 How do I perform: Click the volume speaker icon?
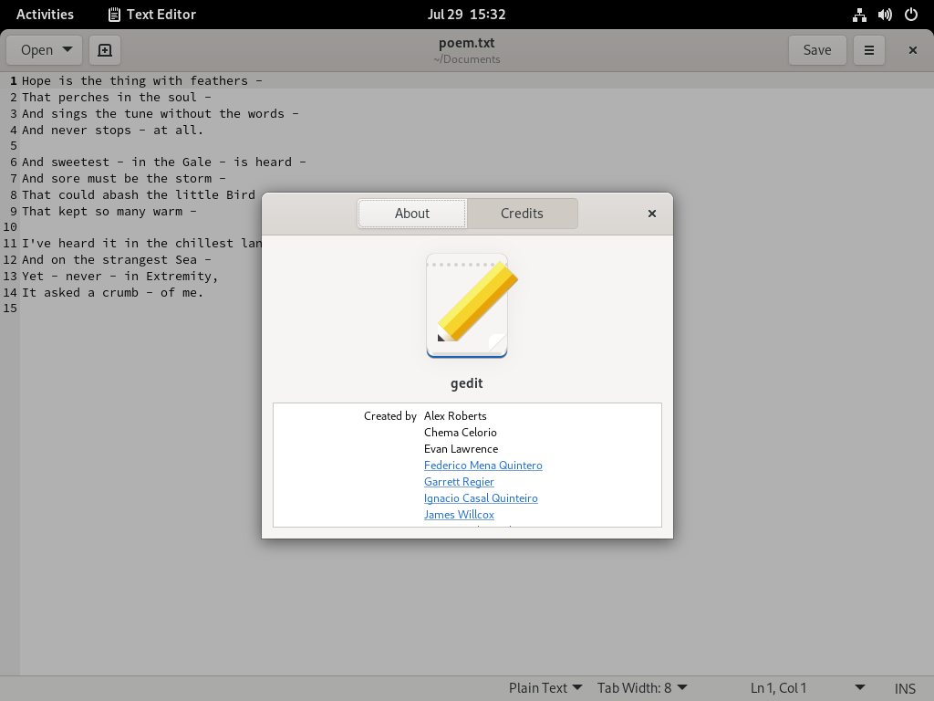coord(885,15)
